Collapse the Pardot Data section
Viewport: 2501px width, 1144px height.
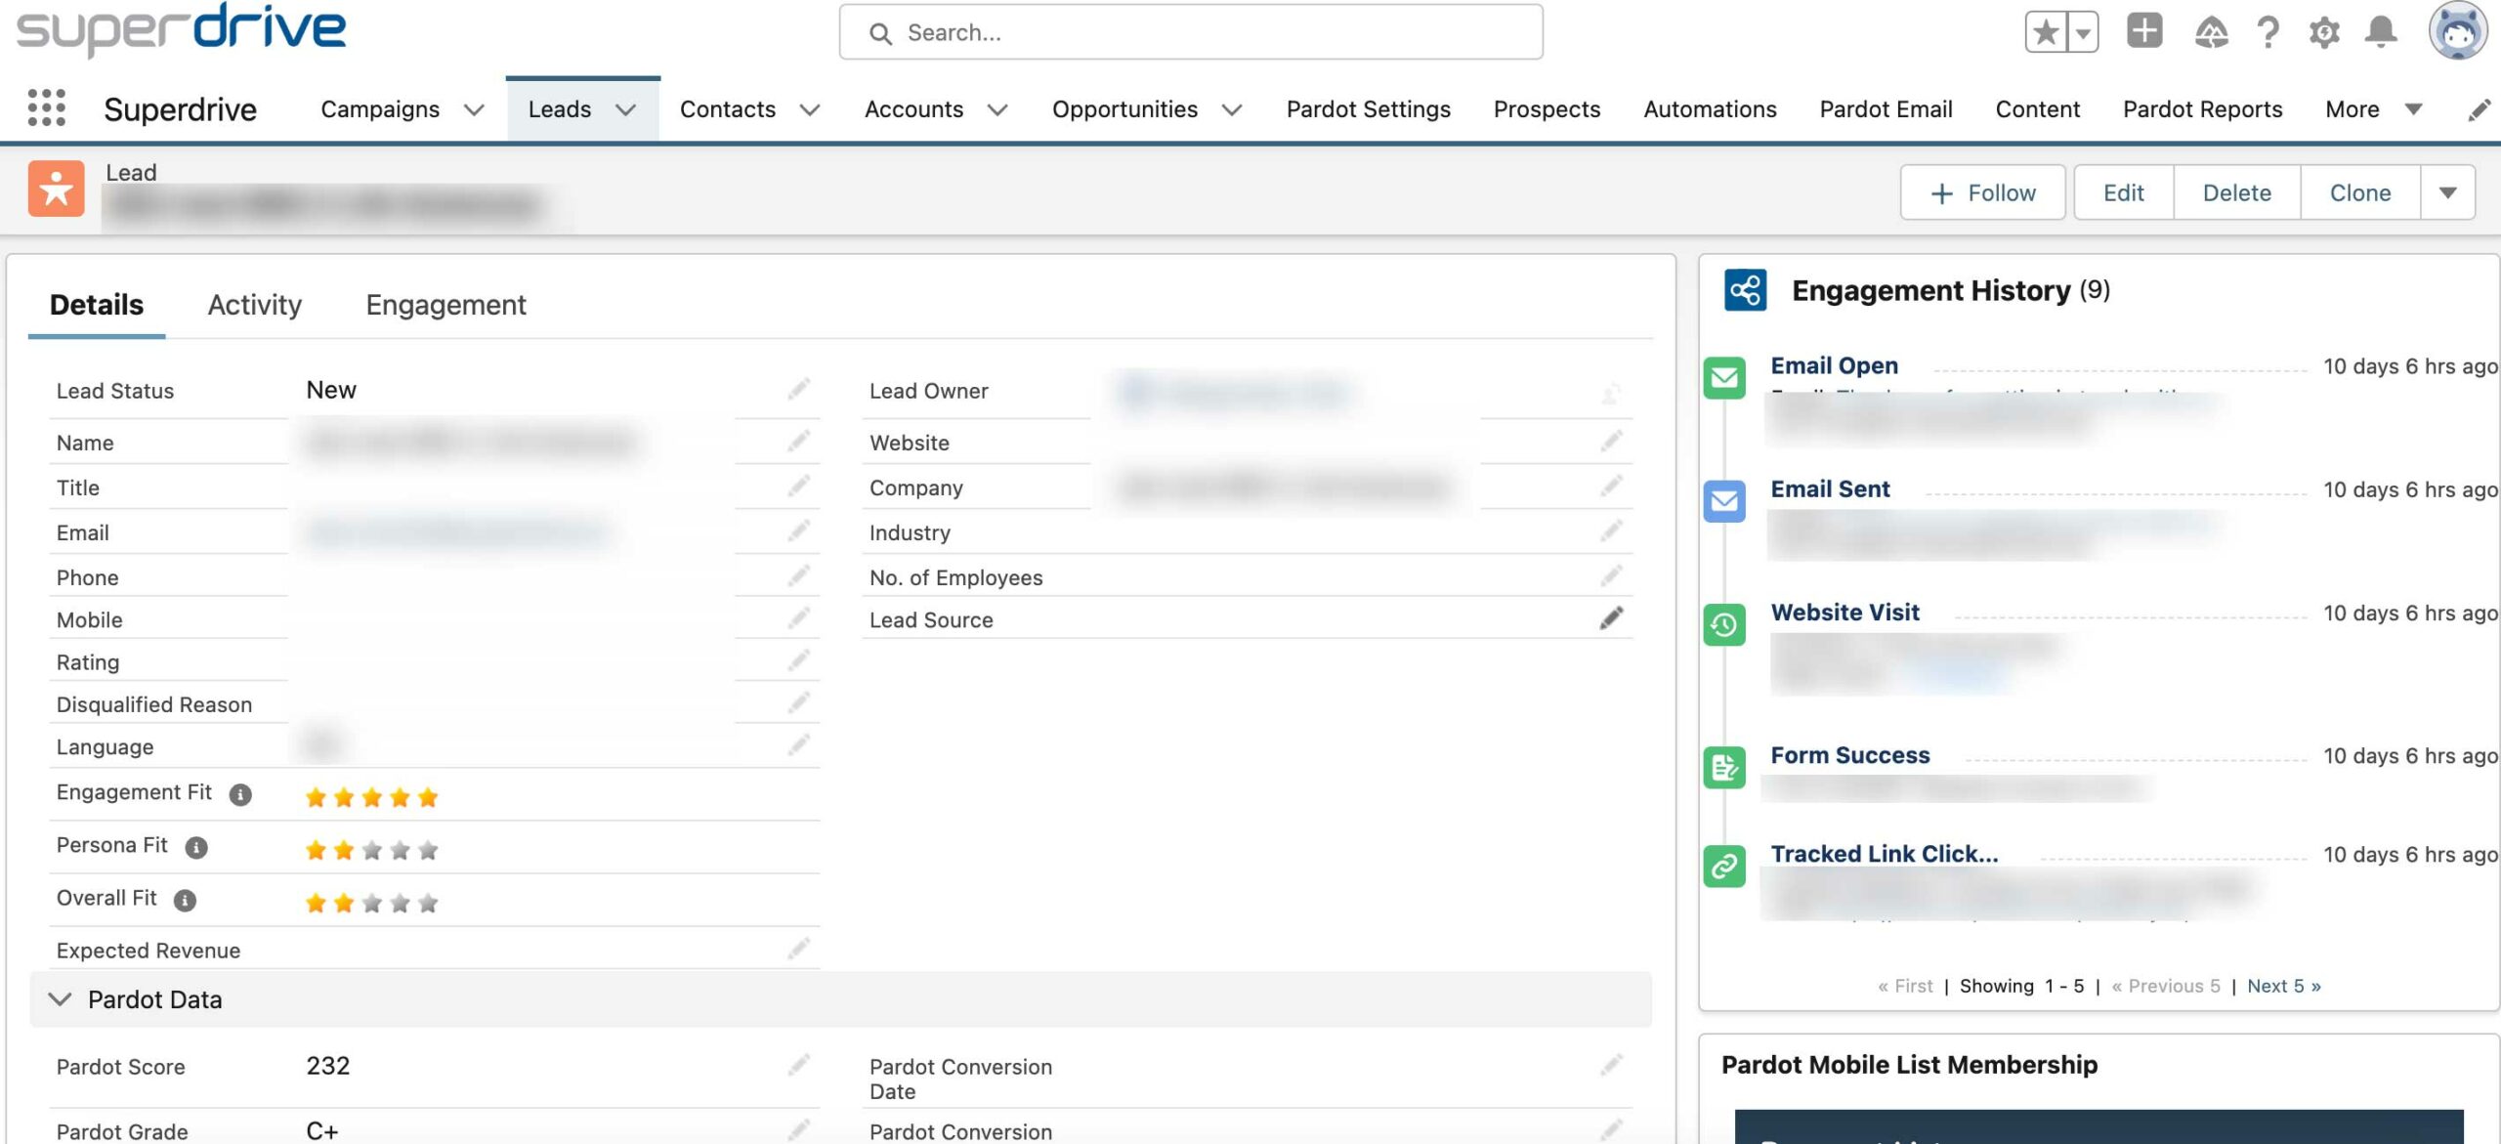[x=61, y=999]
